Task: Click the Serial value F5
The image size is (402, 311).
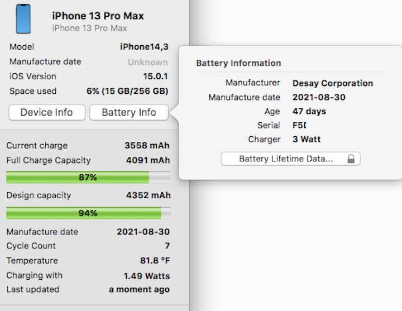Action: click(x=299, y=125)
